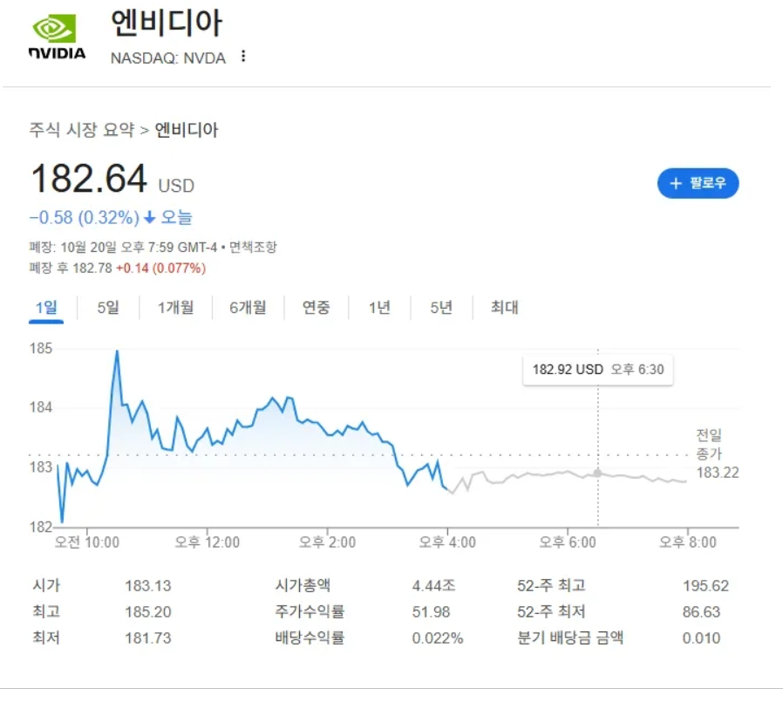Click the chart marker dot at 오후 6:30

click(596, 474)
